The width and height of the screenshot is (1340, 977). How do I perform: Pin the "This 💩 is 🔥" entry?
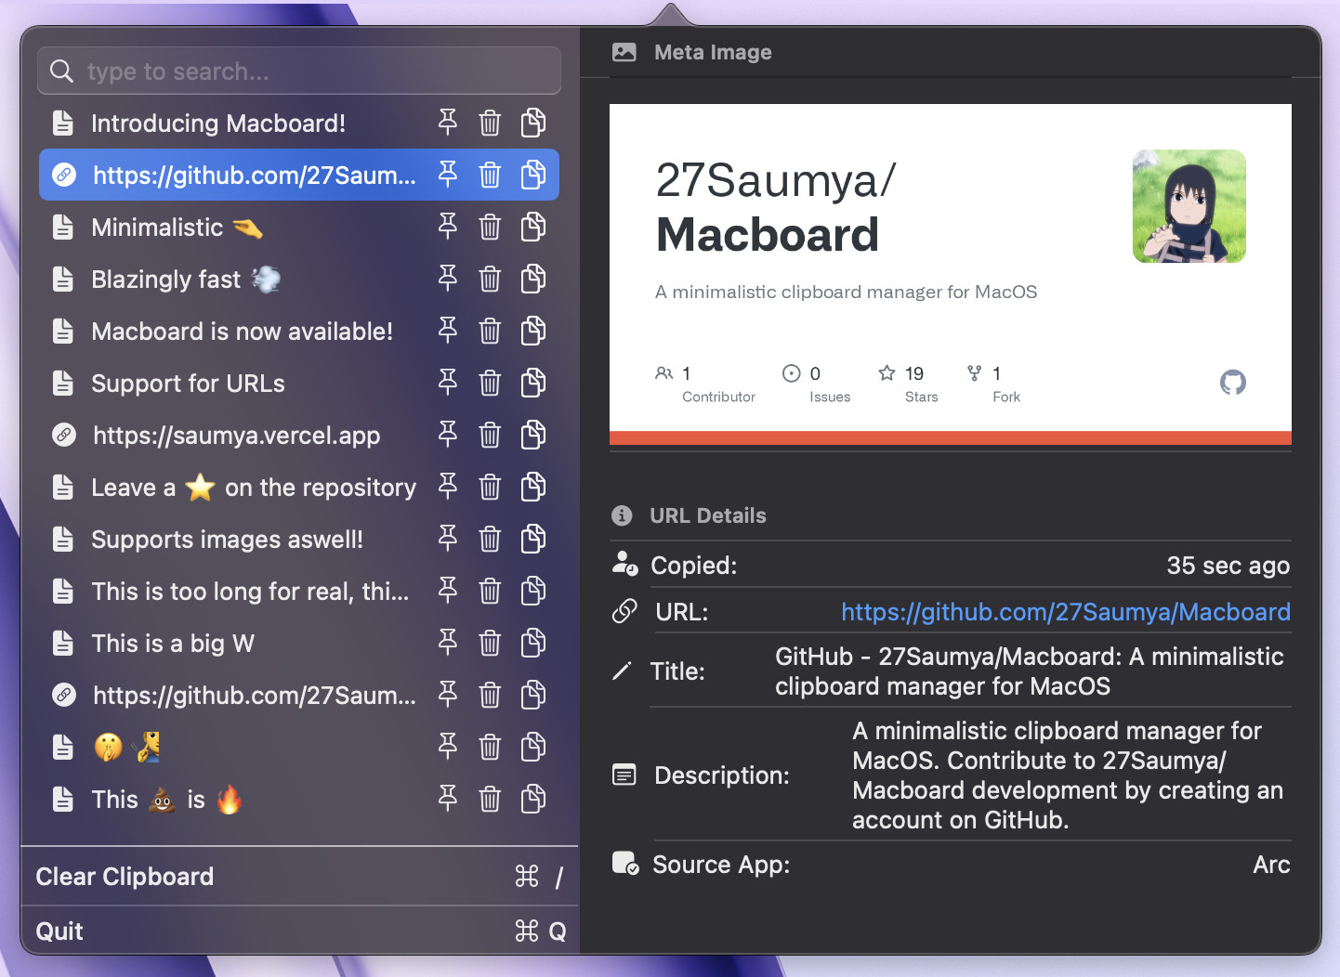pos(448,799)
